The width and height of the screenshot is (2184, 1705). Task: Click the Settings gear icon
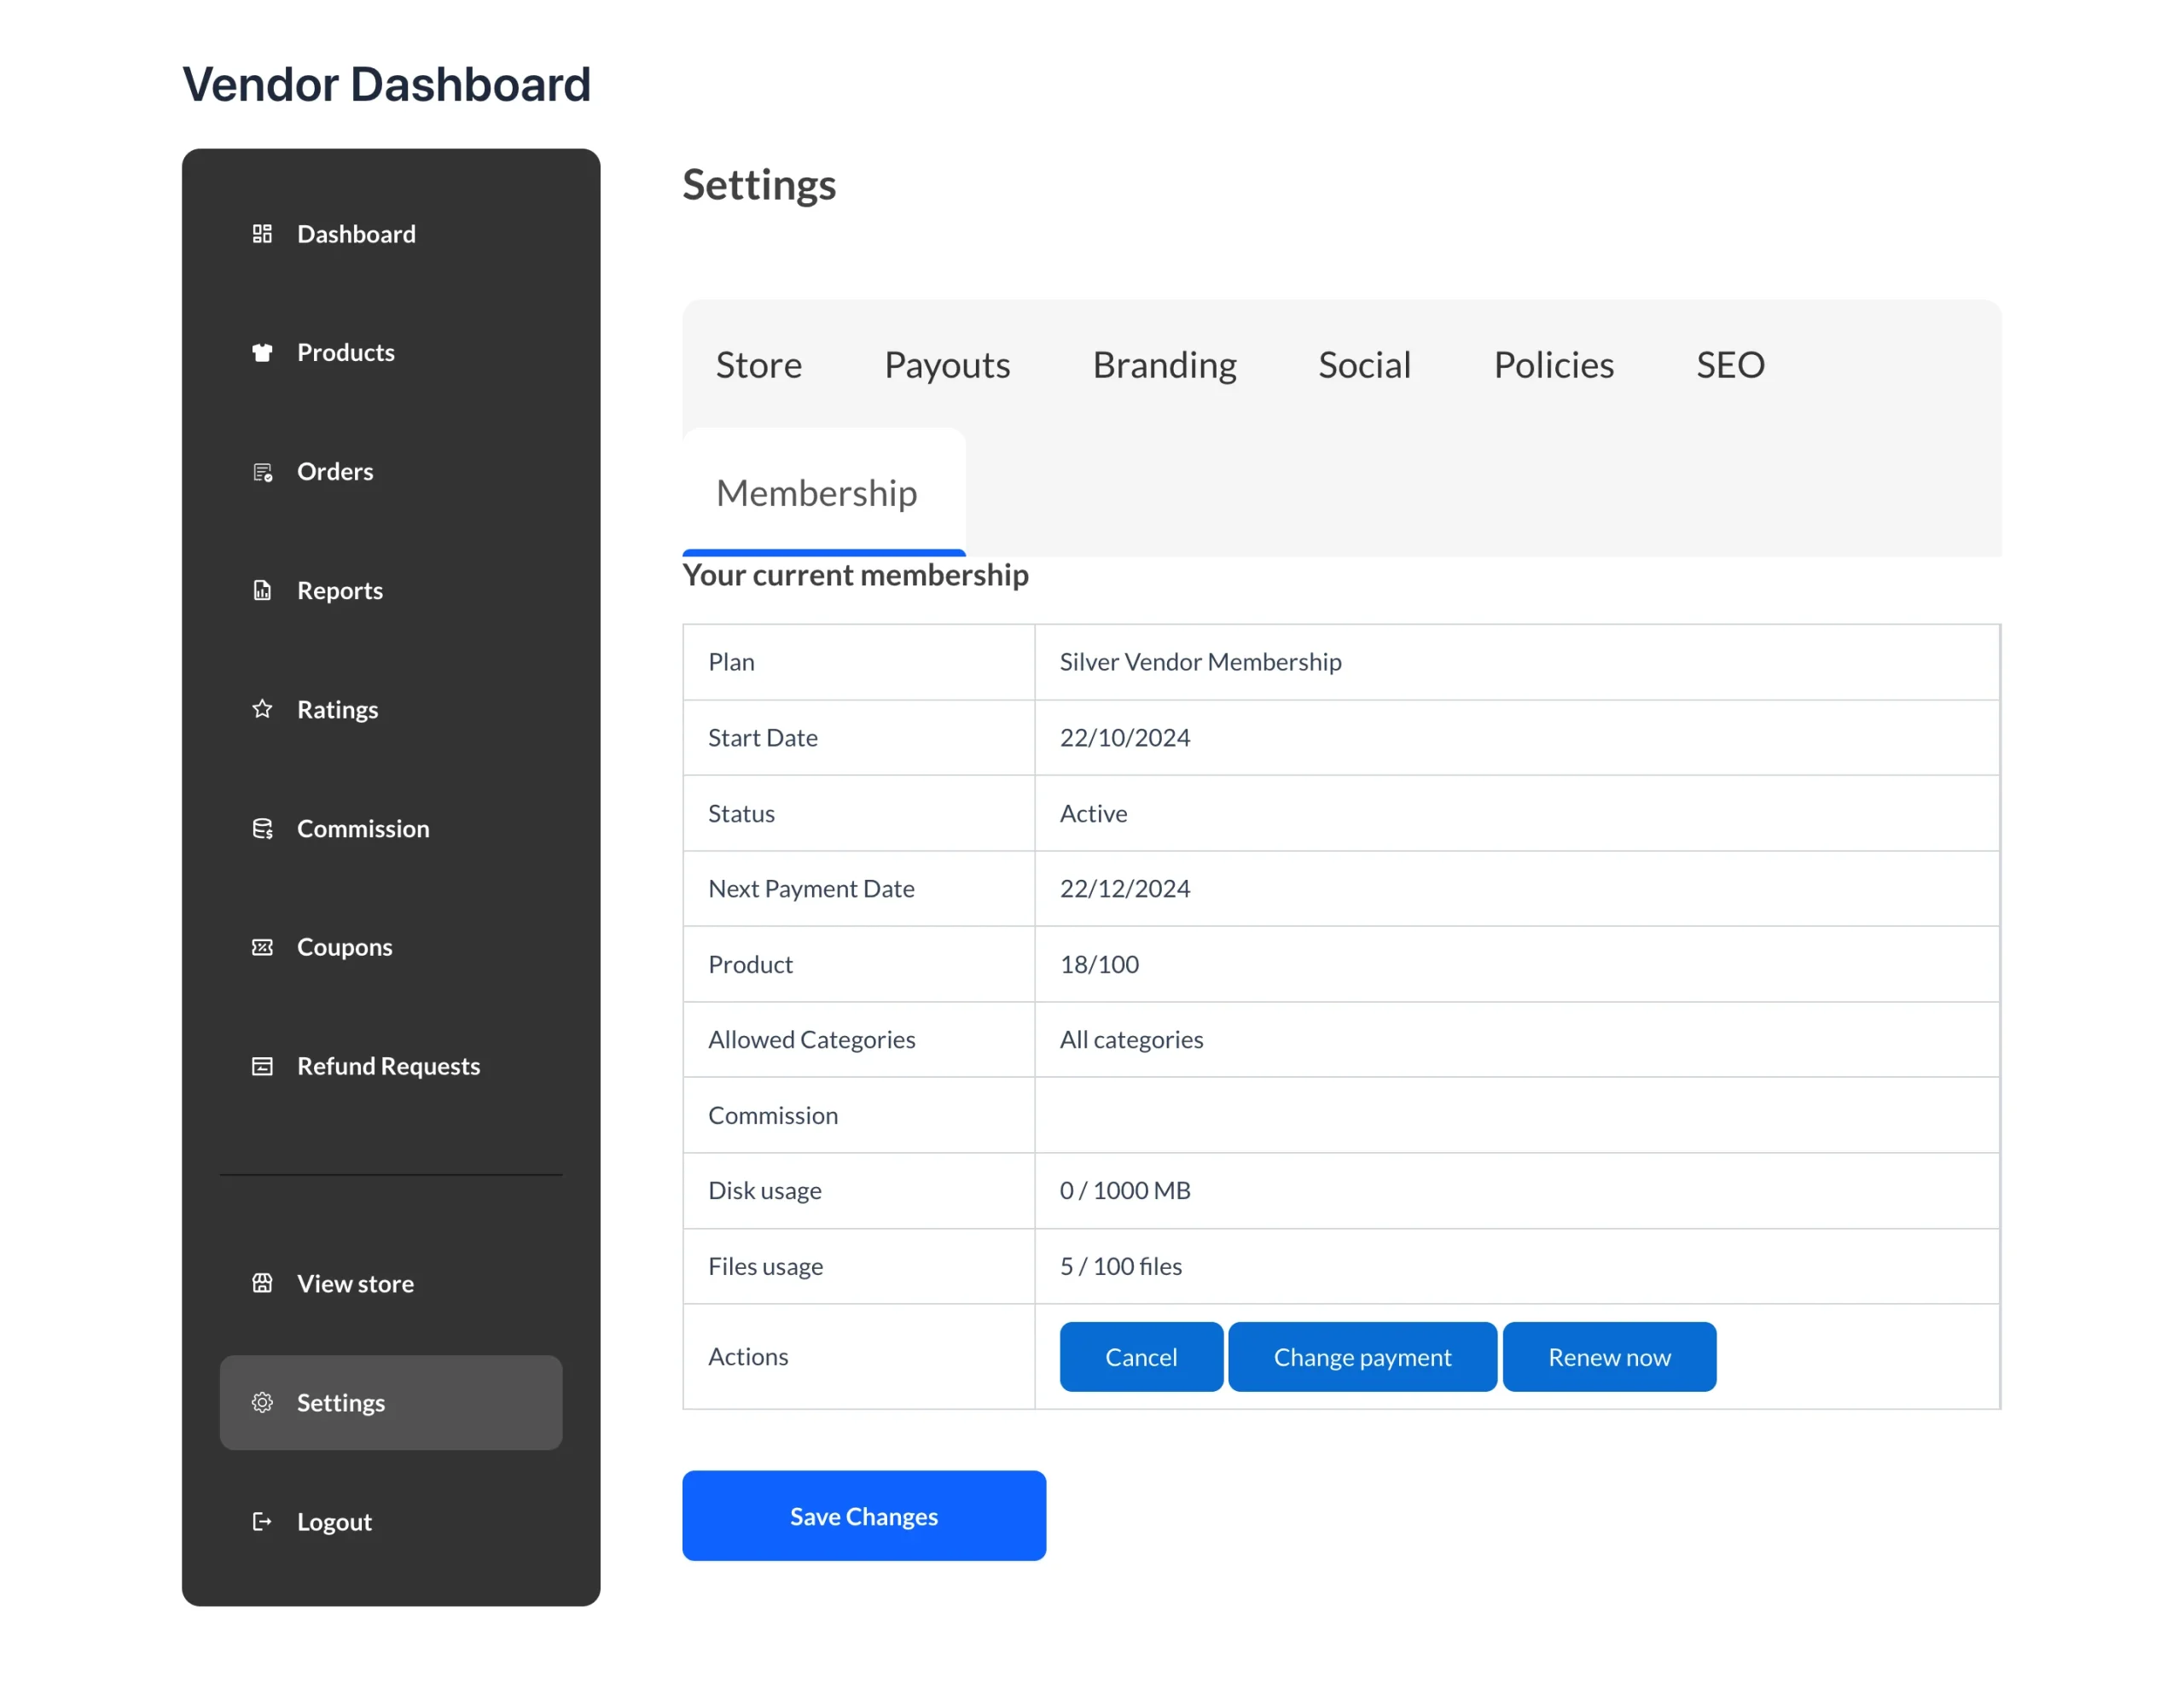pyautogui.click(x=262, y=1402)
